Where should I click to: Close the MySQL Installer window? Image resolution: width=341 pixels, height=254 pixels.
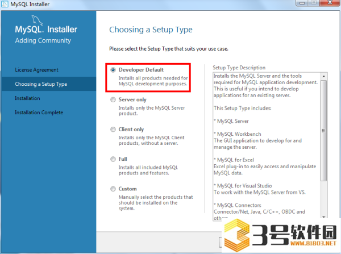[x=330, y=3]
